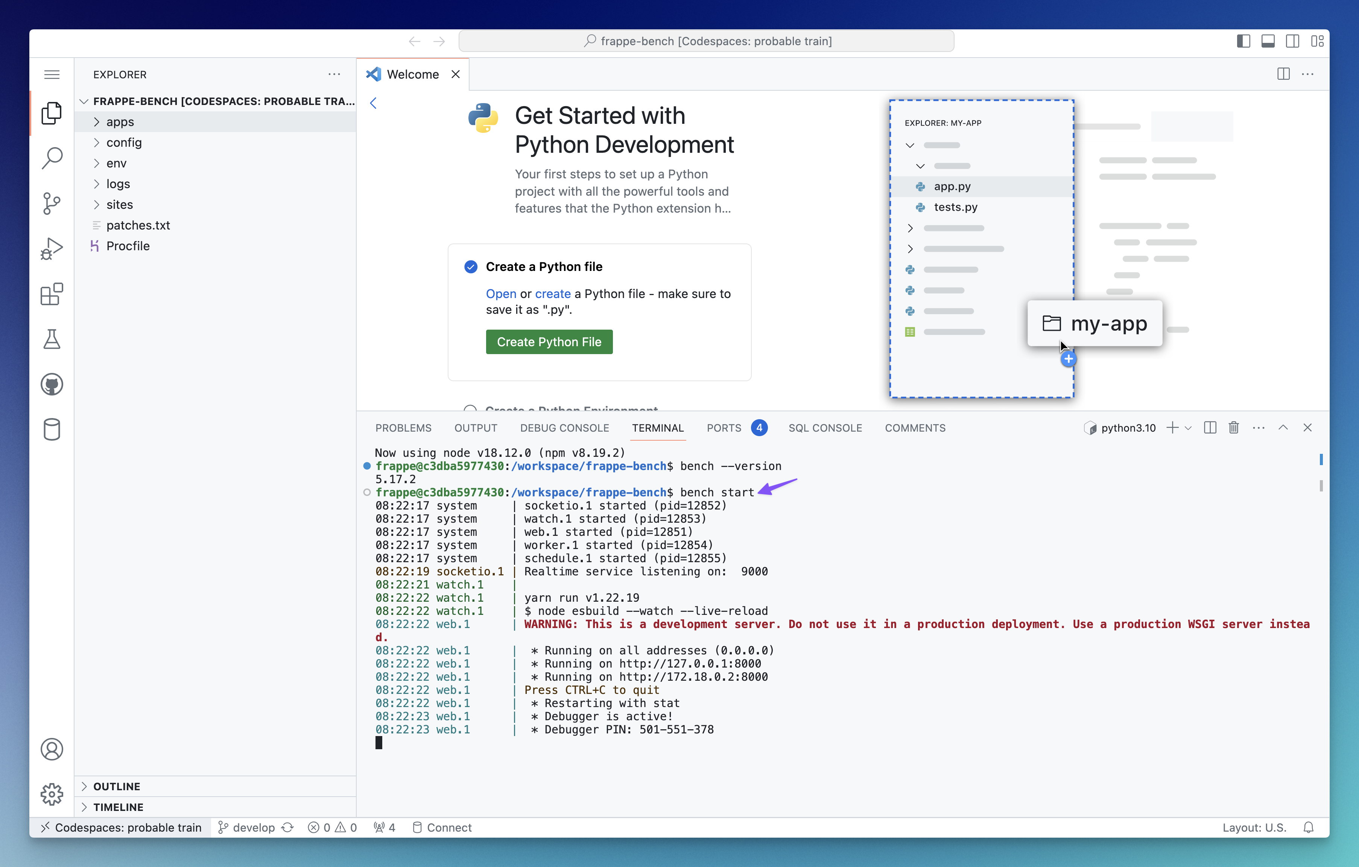Switch to the OUTPUT tab

point(476,428)
